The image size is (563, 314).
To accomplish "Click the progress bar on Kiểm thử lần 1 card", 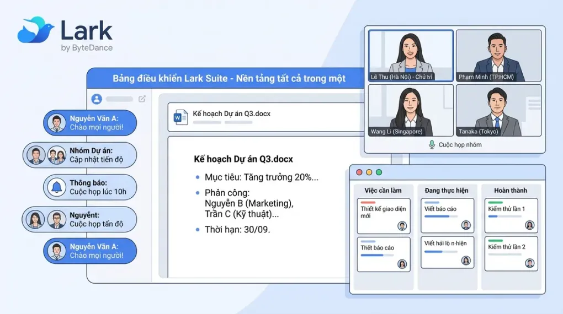I will point(504,216).
